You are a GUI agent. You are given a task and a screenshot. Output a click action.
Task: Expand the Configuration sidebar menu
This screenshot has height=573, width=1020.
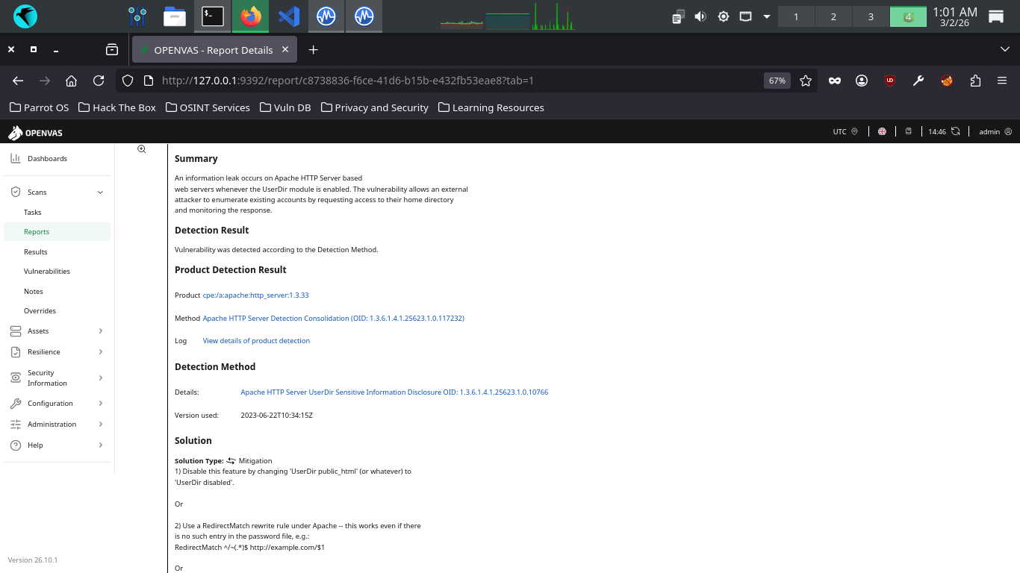tap(101, 404)
